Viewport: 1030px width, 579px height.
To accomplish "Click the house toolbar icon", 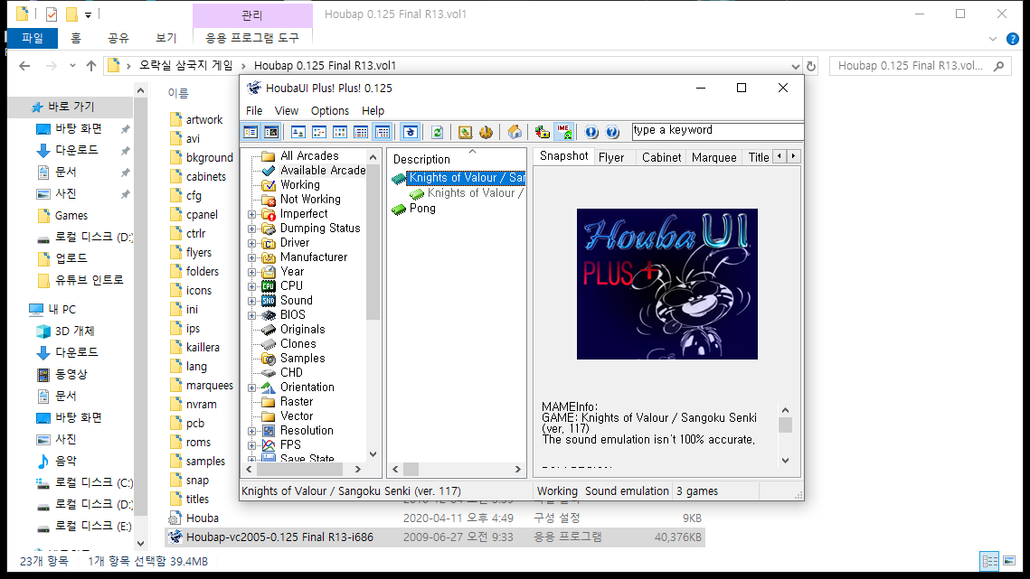I will 515,132.
